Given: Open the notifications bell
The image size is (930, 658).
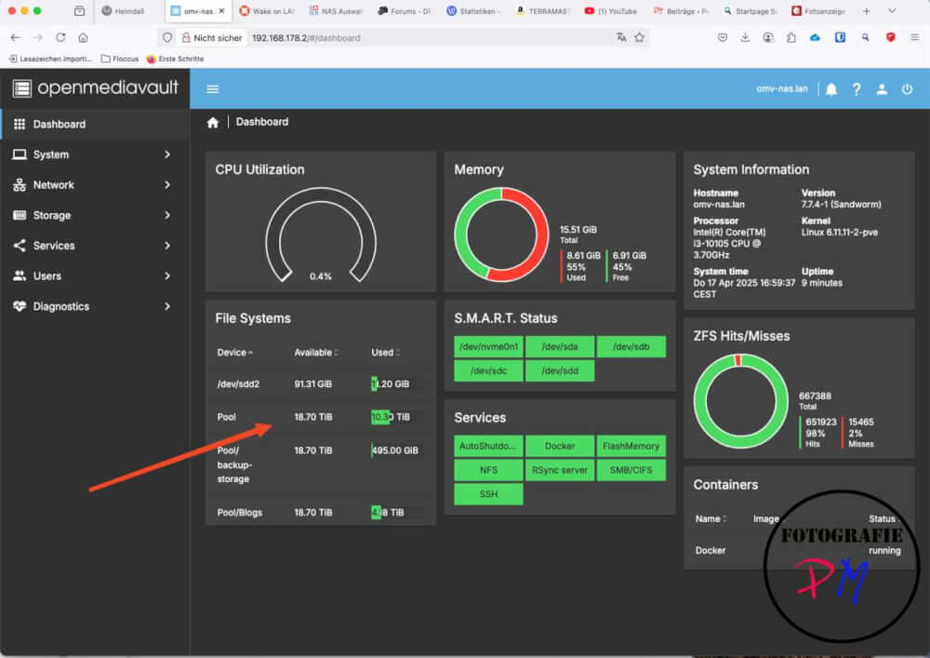Looking at the screenshot, I should point(830,89).
